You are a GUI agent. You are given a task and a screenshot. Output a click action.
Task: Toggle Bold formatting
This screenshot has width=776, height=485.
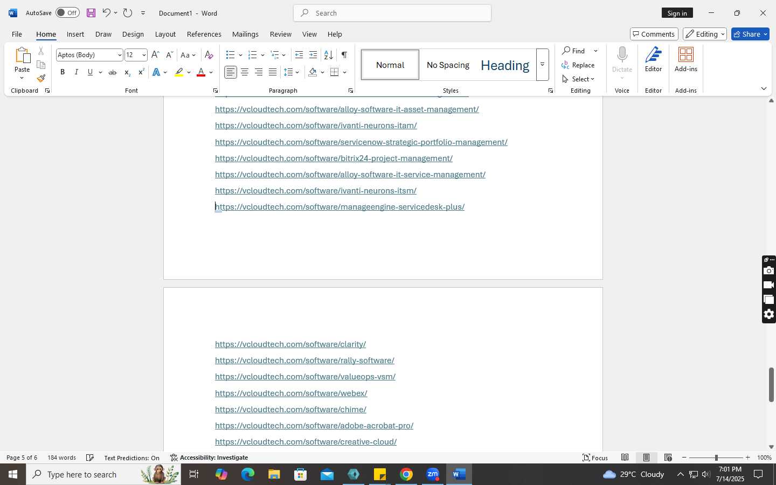63,72
